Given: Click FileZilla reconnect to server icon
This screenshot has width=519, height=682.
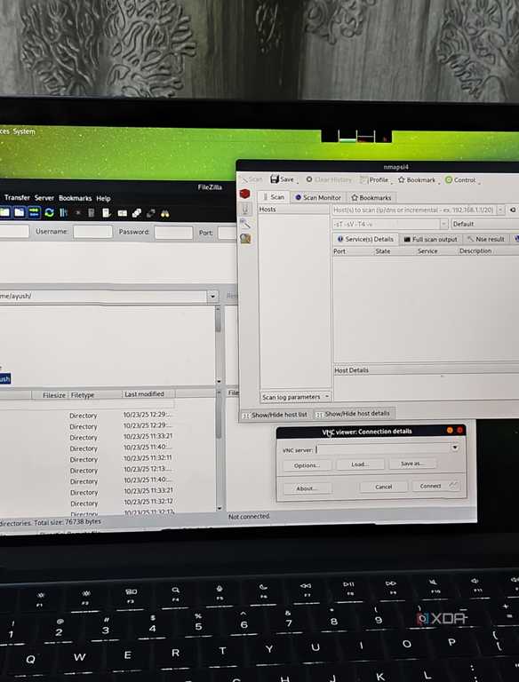Looking at the screenshot, I should (x=106, y=213).
